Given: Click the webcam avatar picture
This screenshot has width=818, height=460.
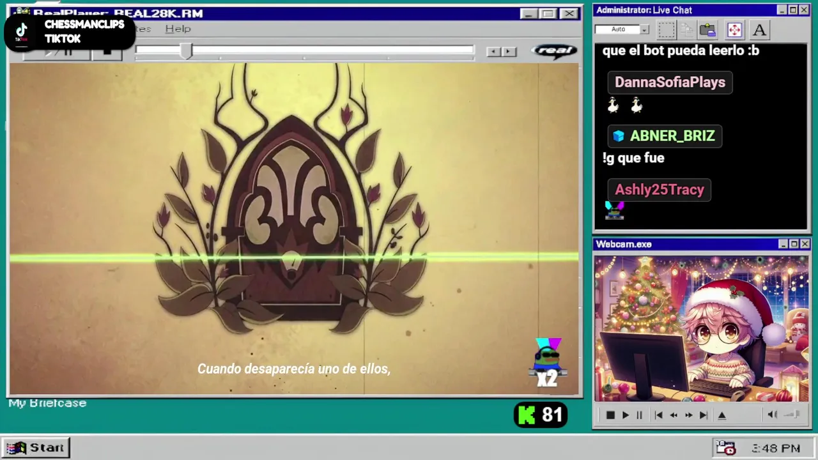Looking at the screenshot, I should tap(702, 329).
